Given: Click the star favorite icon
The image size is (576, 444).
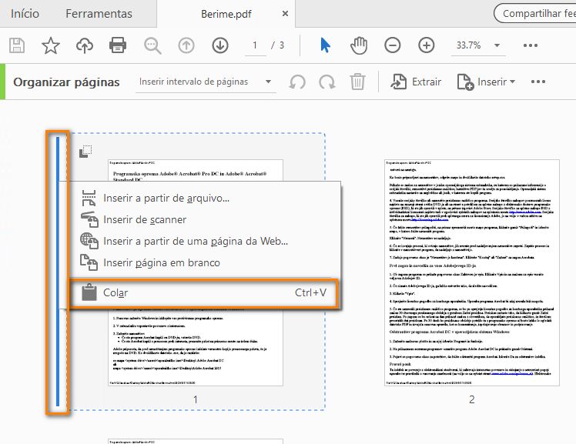Looking at the screenshot, I should tap(51, 45).
